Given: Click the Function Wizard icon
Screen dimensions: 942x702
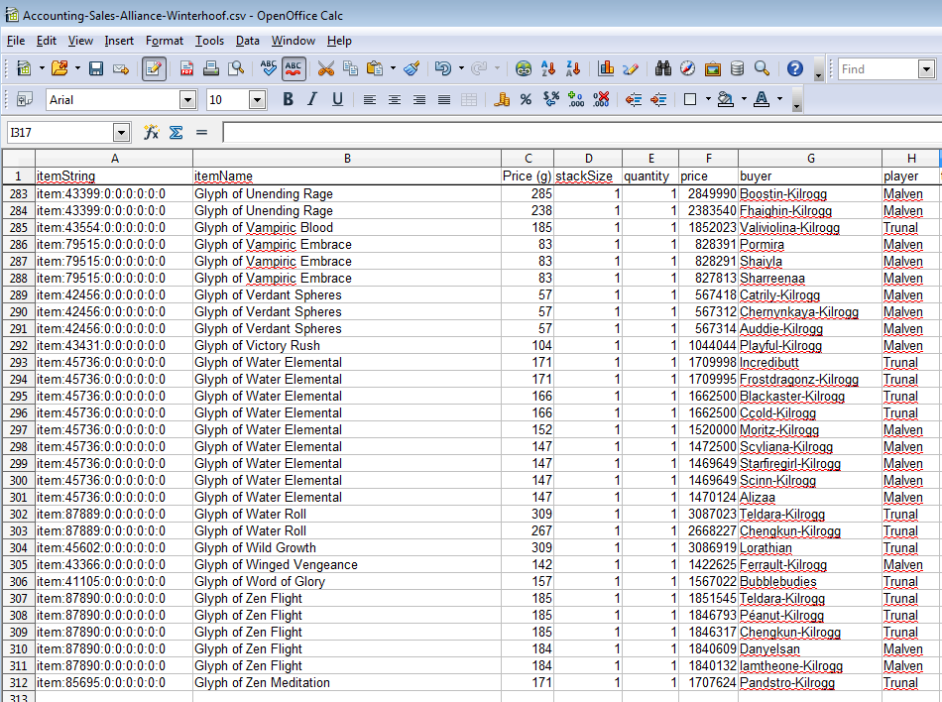Looking at the screenshot, I should pyautogui.click(x=152, y=132).
